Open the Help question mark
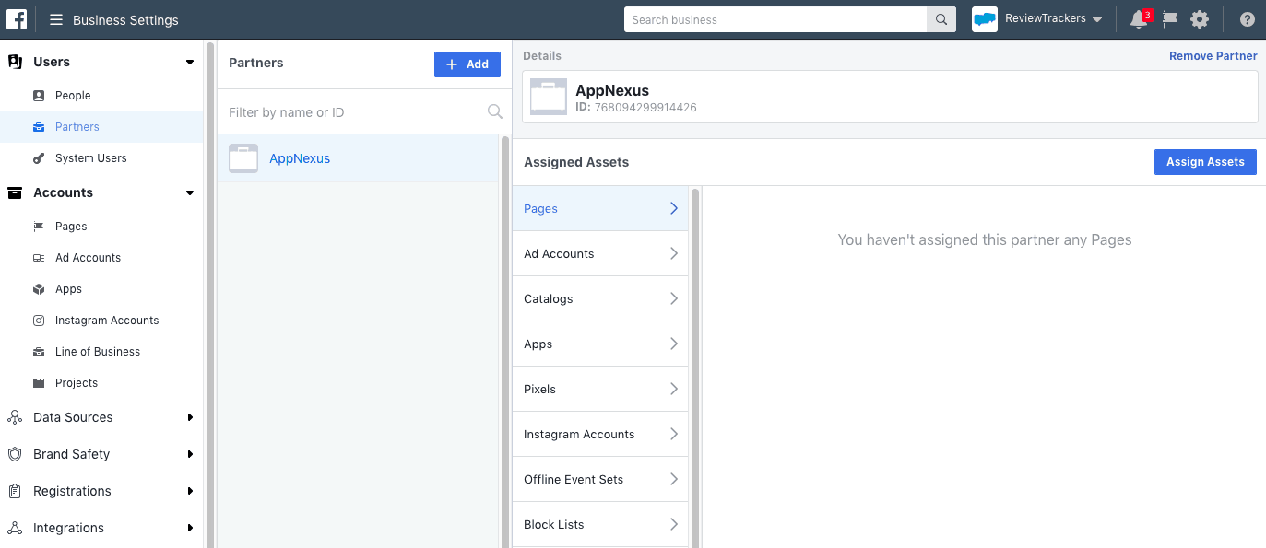The height and width of the screenshot is (548, 1266). [x=1247, y=18]
